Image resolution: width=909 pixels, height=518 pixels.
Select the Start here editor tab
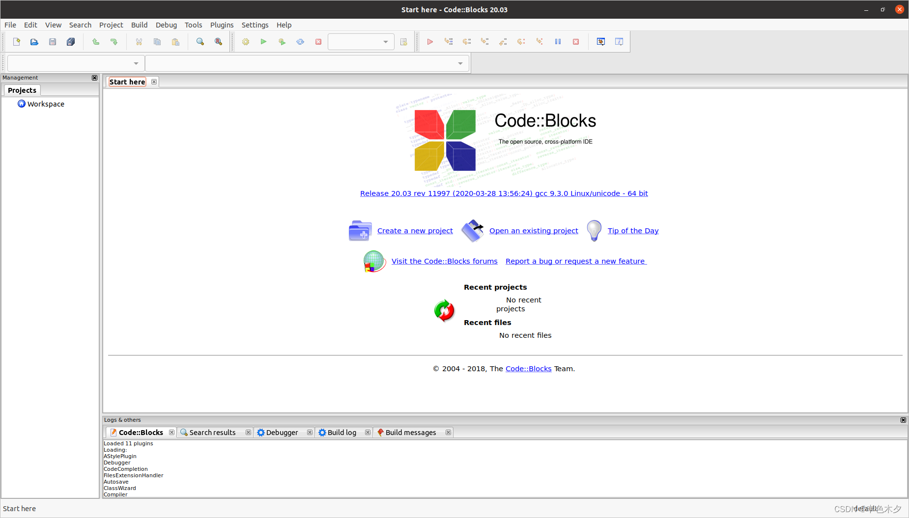pyautogui.click(x=127, y=82)
